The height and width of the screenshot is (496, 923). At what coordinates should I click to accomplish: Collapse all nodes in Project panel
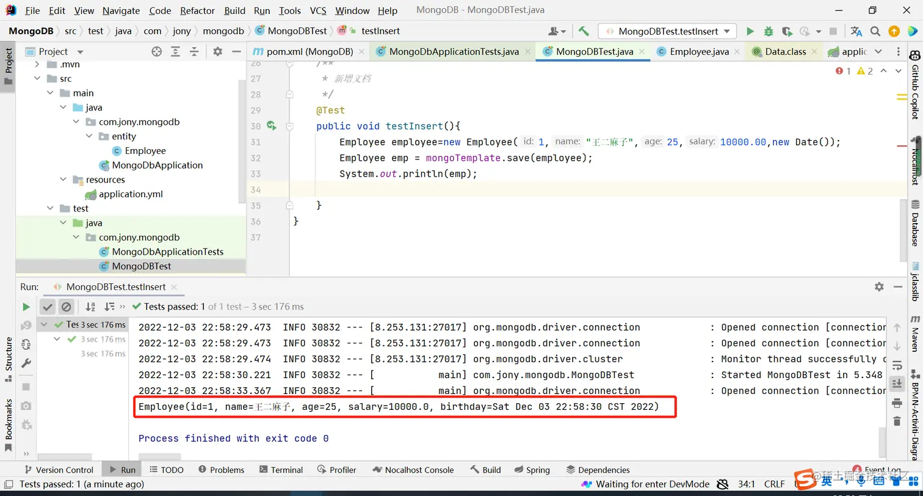click(x=194, y=52)
